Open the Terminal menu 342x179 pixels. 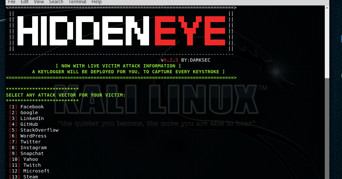77,2
